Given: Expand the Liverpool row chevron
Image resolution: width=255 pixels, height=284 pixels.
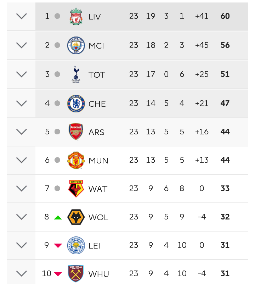Looking at the screenshot, I should [x=22, y=16].
